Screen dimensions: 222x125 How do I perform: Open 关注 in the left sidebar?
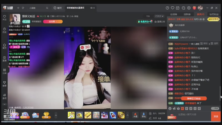pyautogui.click(x=4, y=18)
